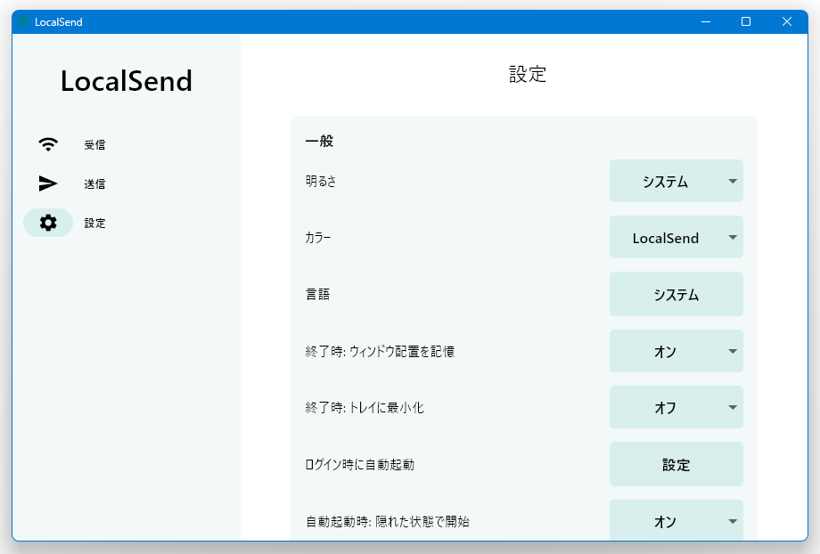
Task: Click the LocalSend app icon in title bar
Action: [x=22, y=21]
